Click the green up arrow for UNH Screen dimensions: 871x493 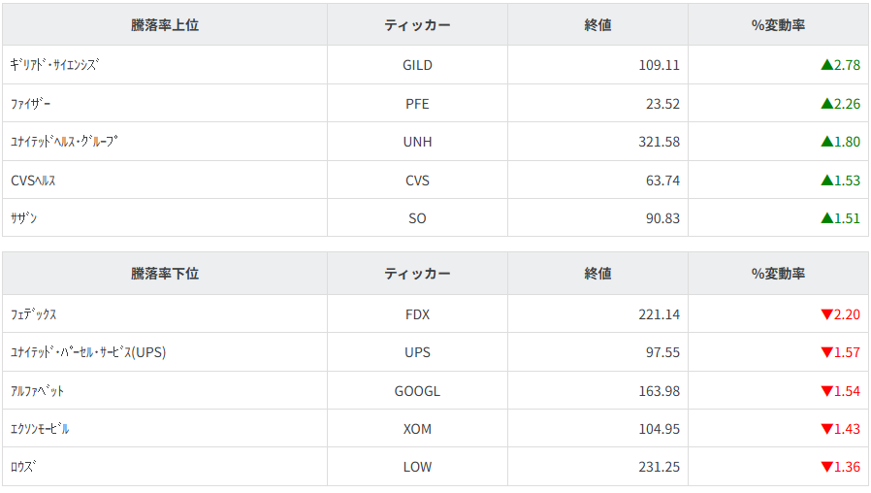click(826, 142)
